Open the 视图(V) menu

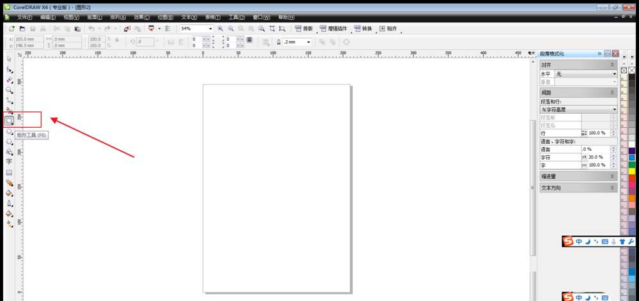(72, 17)
